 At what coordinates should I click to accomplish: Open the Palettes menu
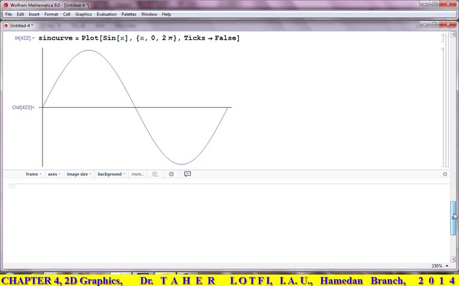pyautogui.click(x=129, y=14)
